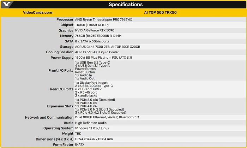Click the Rear I/O Ports label
Screen dimensions: 247x148
62,89
